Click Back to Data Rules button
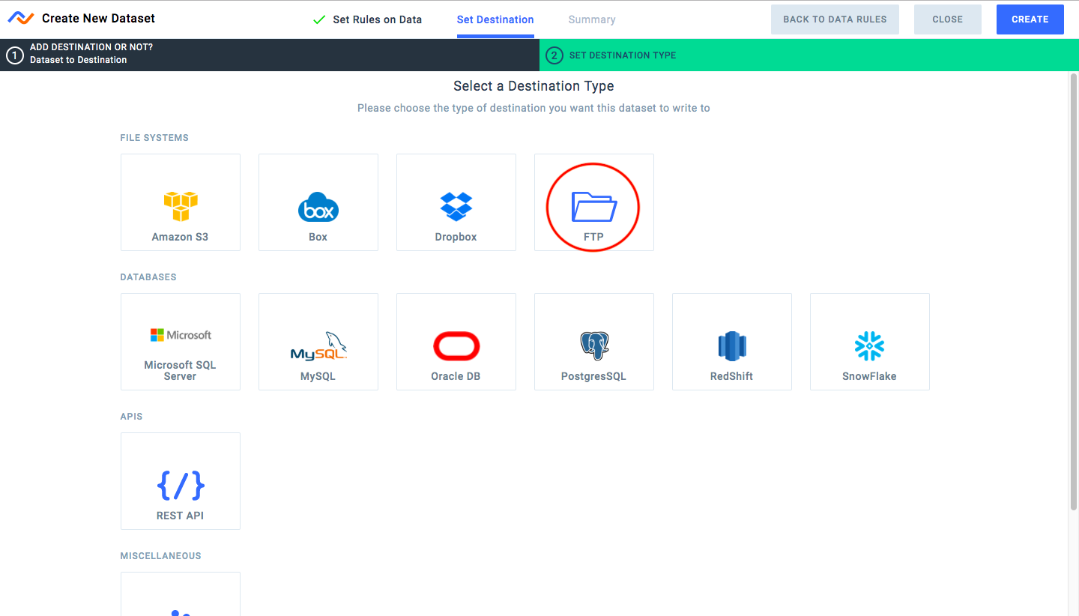The width and height of the screenshot is (1079, 616). (x=835, y=19)
